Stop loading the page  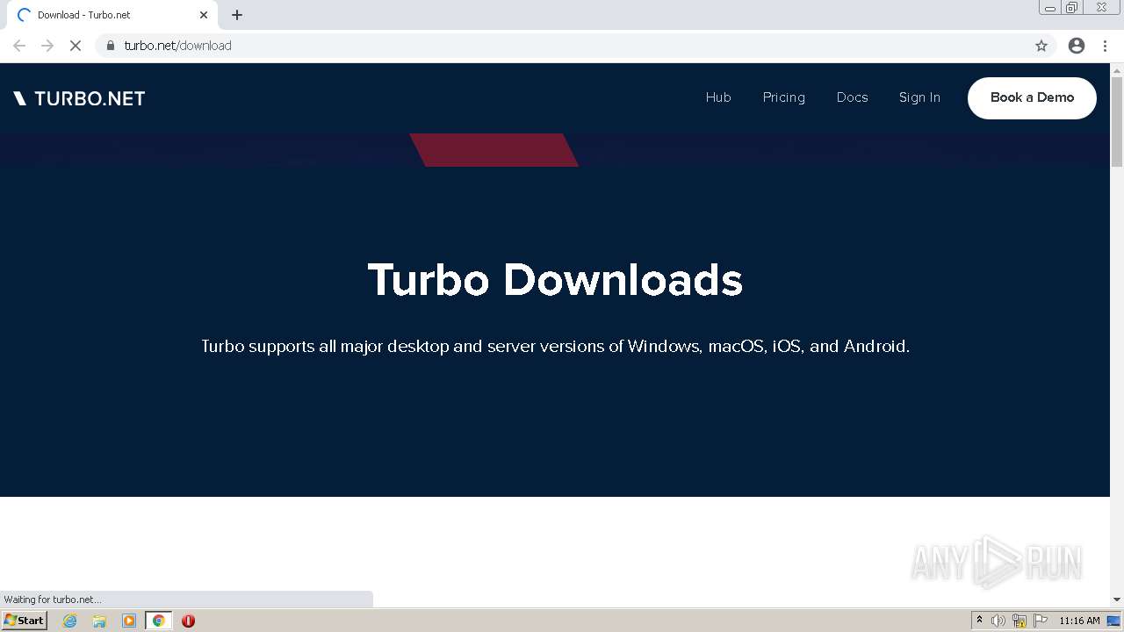pos(76,46)
